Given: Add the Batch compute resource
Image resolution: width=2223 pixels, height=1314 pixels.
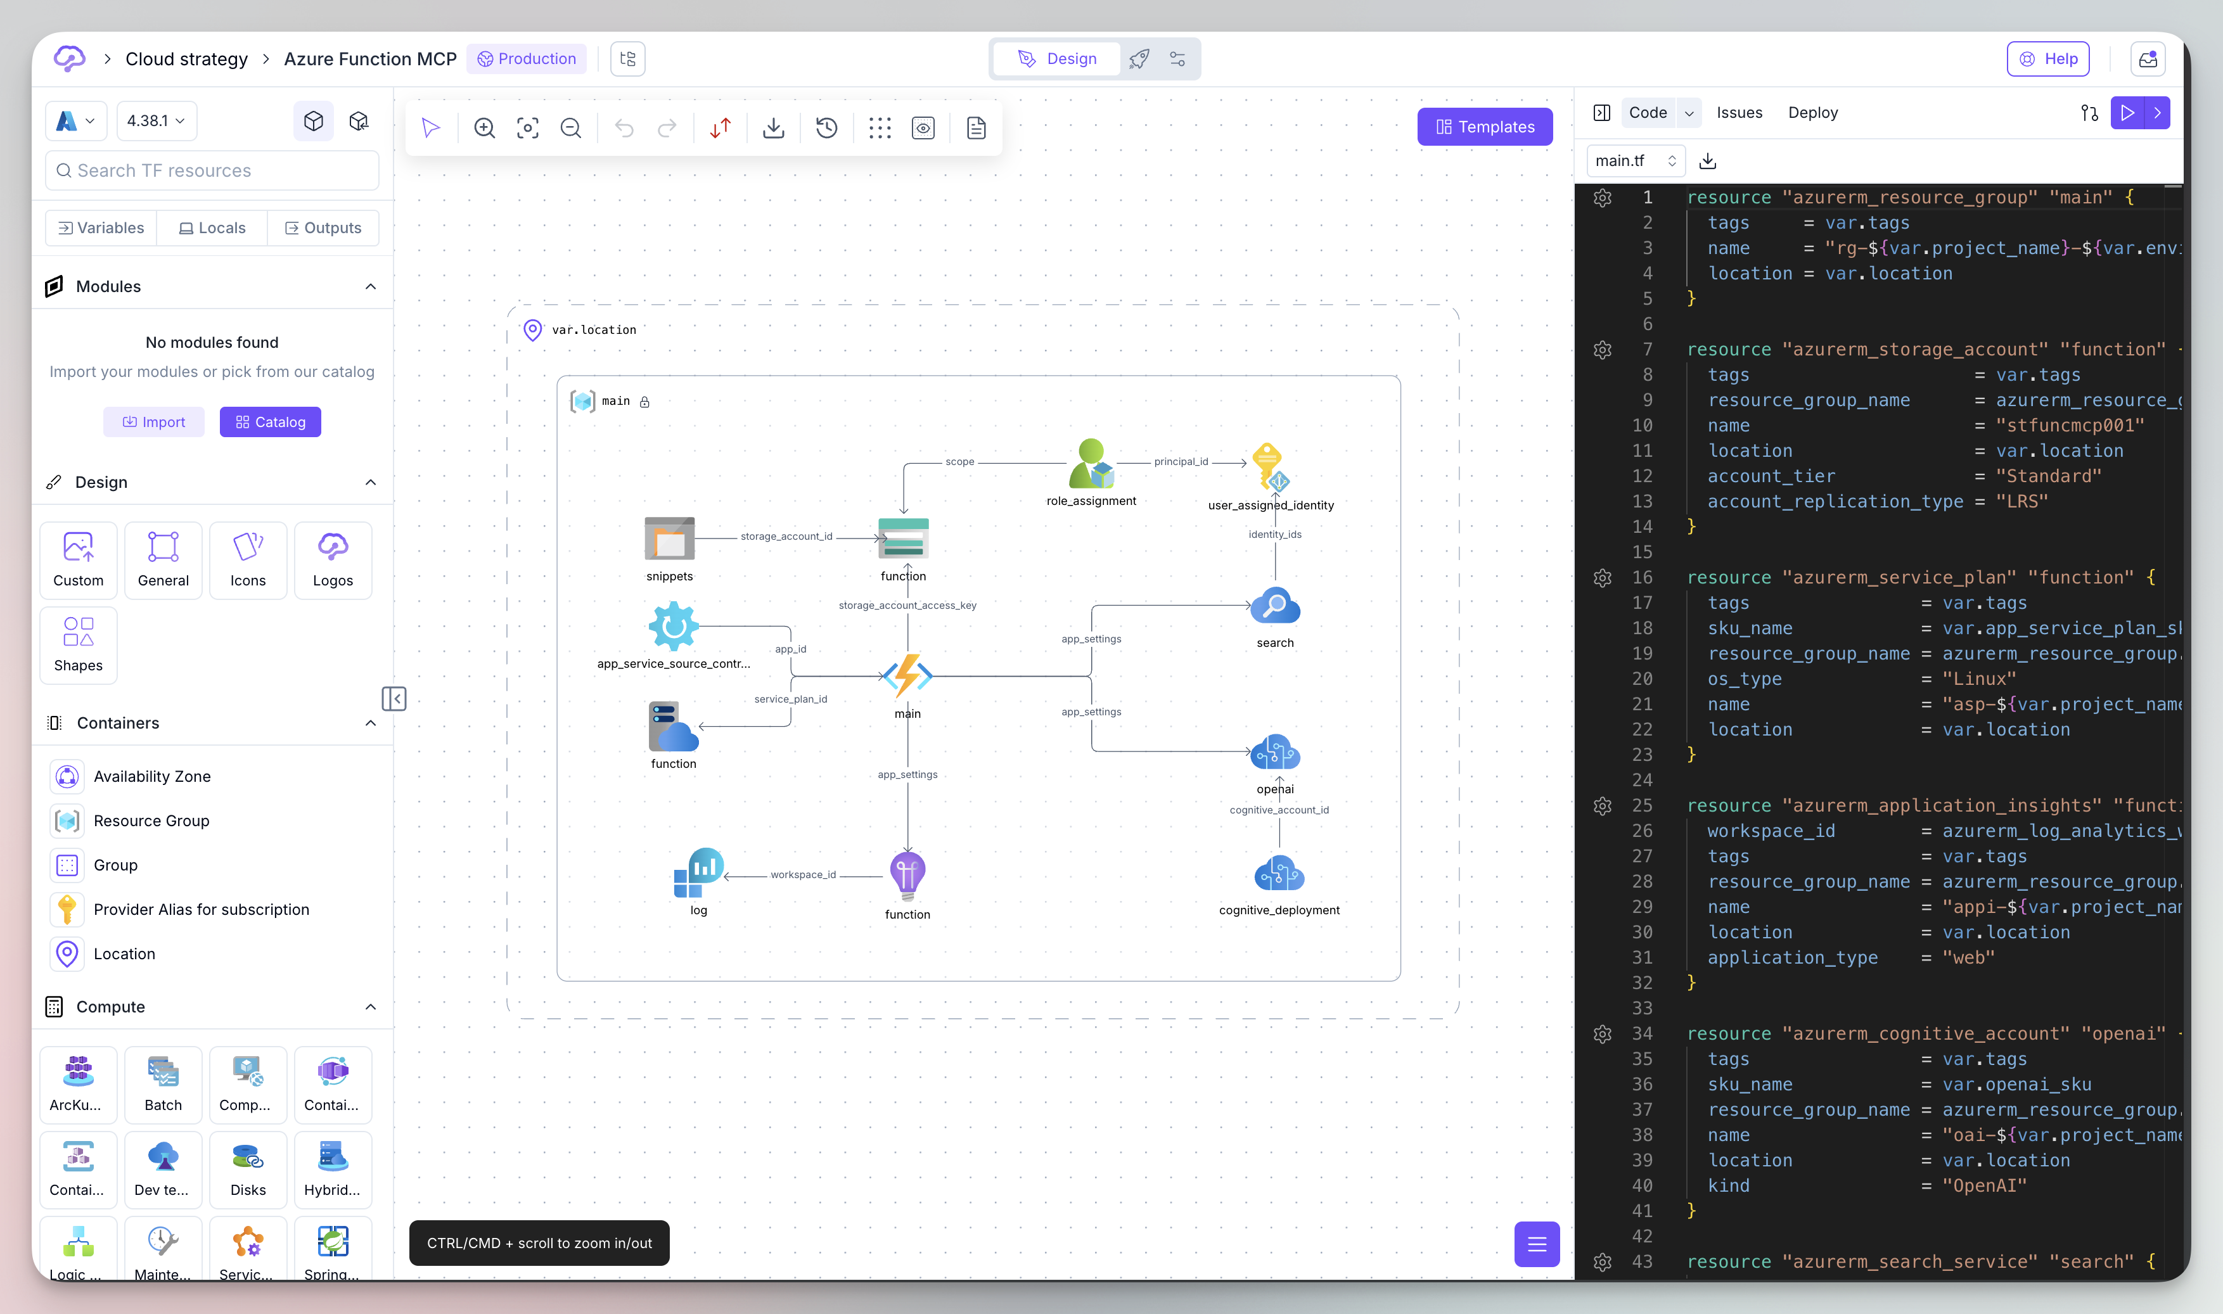Looking at the screenshot, I should [x=163, y=1084].
